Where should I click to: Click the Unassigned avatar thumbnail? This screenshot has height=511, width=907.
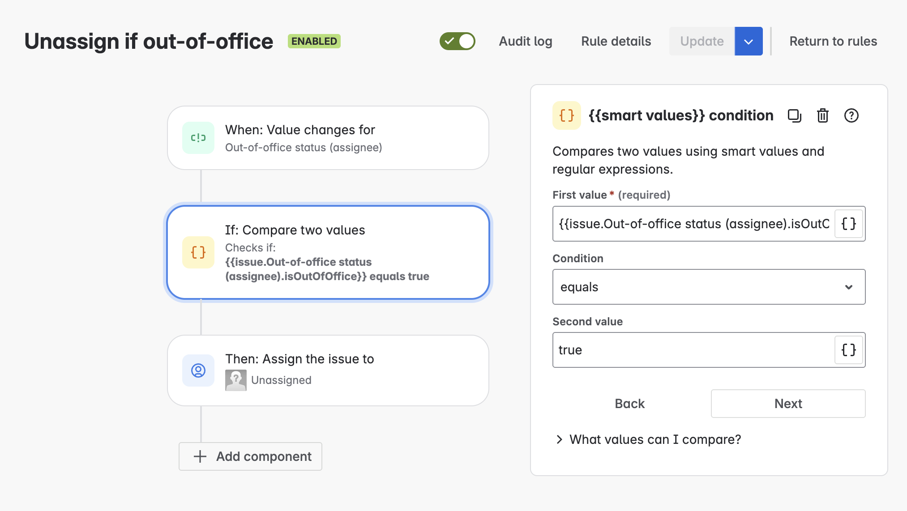(x=236, y=380)
